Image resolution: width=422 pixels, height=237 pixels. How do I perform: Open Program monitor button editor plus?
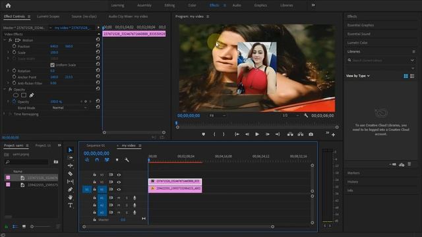click(334, 134)
